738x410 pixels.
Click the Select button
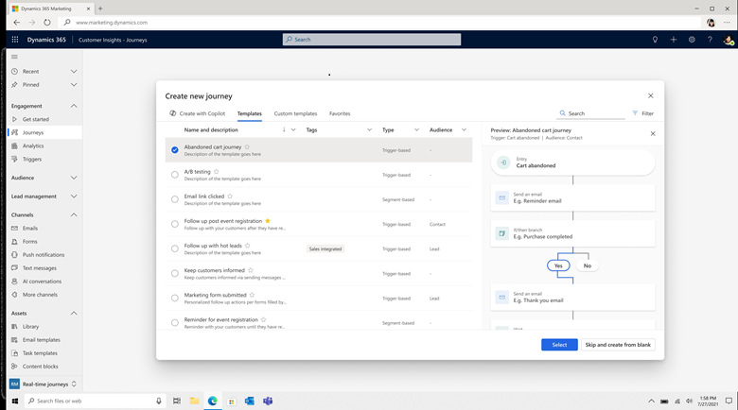click(559, 345)
